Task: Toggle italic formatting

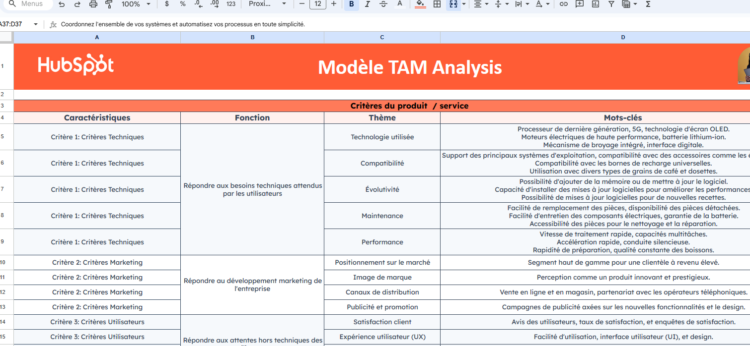Action: click(367, 4)
